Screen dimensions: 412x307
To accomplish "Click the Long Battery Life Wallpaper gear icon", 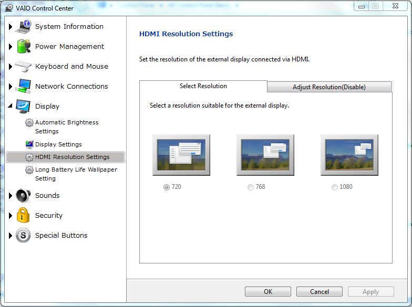I will pyautogui.click(x=29, y=170).
